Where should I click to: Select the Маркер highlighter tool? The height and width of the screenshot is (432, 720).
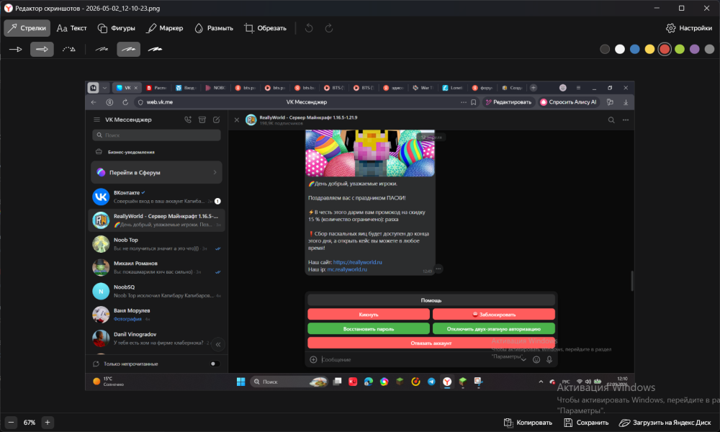(165, 28)
